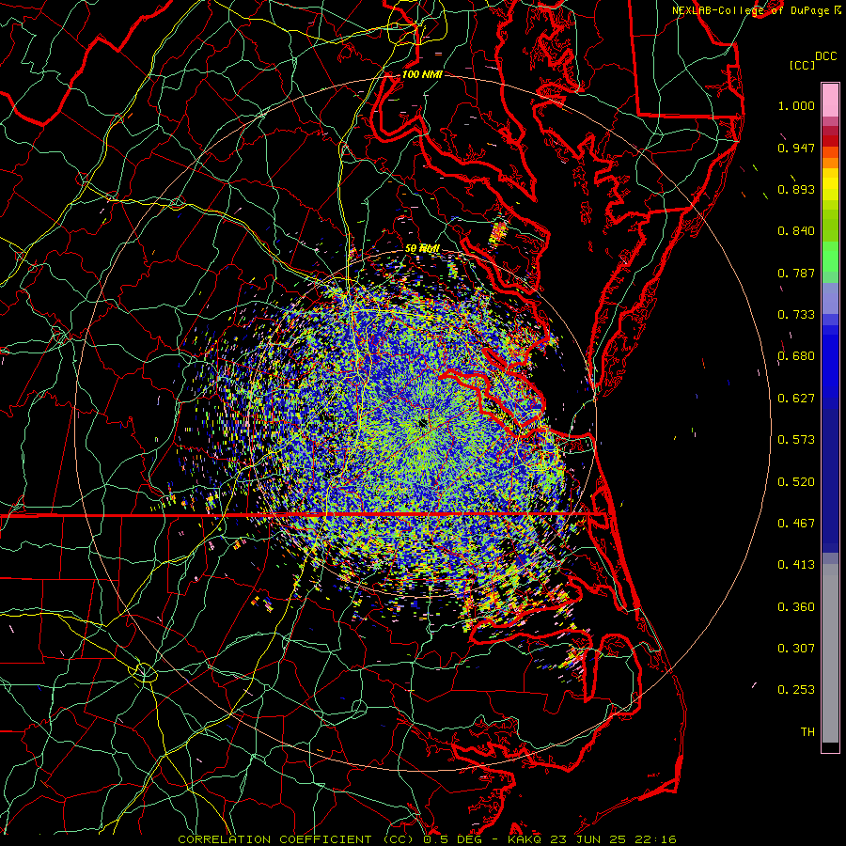Select the 0.840 scale value

[x=796, y=231]
